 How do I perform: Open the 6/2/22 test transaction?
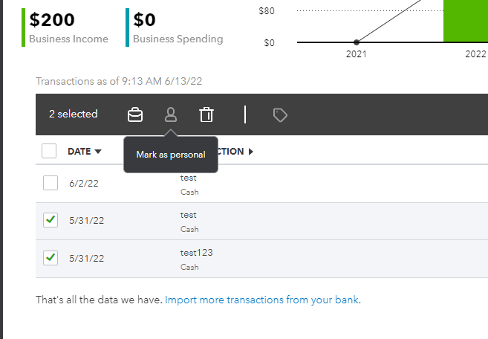click(x=189, y=178)
